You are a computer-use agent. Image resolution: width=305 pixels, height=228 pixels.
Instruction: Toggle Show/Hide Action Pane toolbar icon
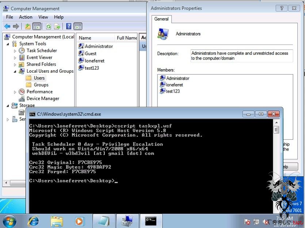78,26
